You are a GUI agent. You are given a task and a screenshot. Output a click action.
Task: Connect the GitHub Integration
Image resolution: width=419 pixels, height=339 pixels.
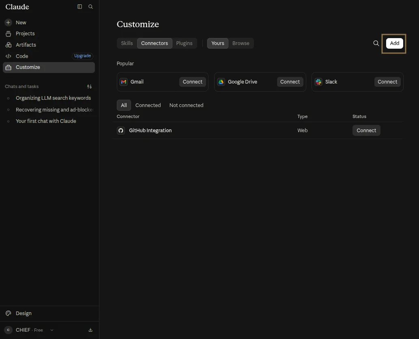coord(366,130)
